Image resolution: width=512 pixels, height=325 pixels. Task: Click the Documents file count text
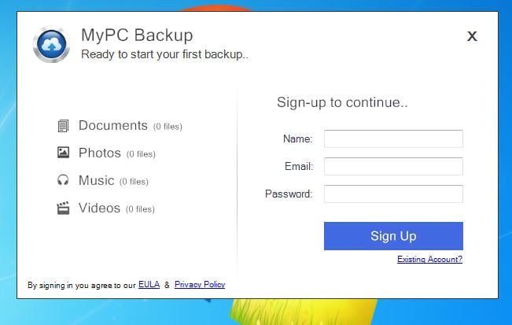click(x=168, y=127)
